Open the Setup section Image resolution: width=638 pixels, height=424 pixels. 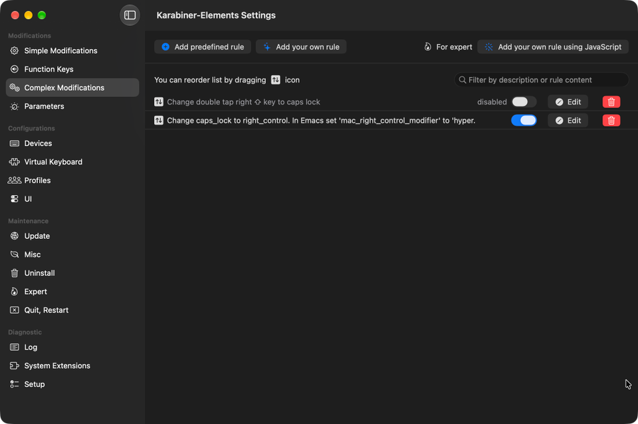coord(72,384)
